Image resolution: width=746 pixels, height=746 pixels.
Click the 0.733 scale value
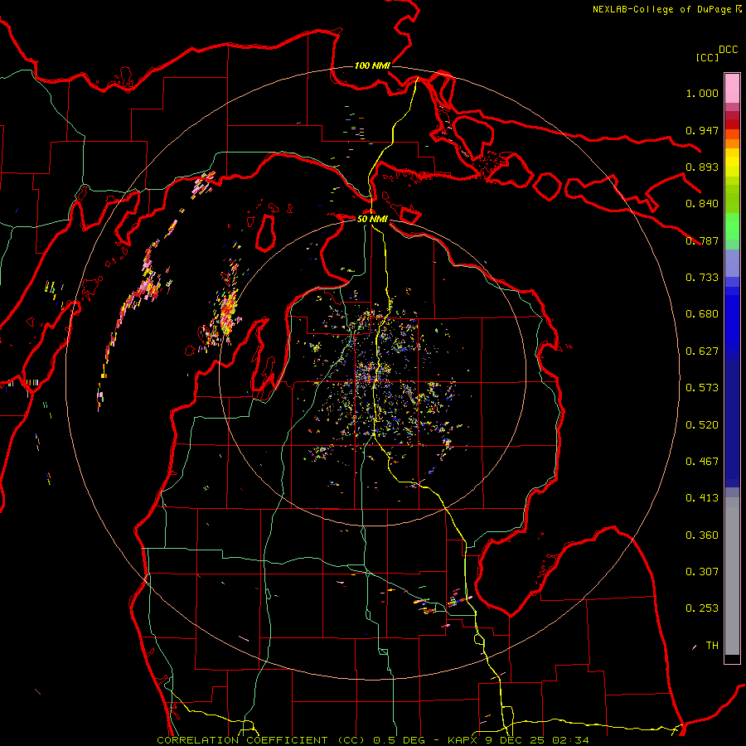(x=702, y=278)
